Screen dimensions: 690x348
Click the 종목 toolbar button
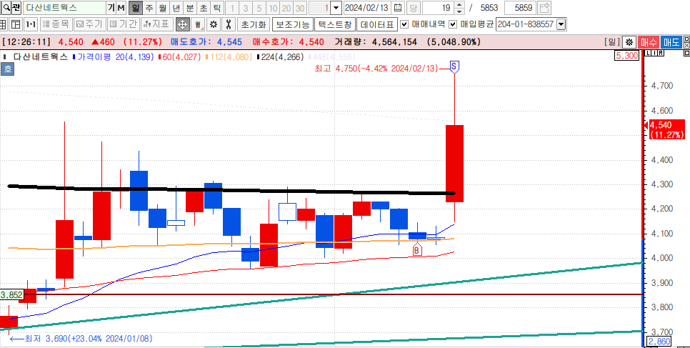point(56,24)
